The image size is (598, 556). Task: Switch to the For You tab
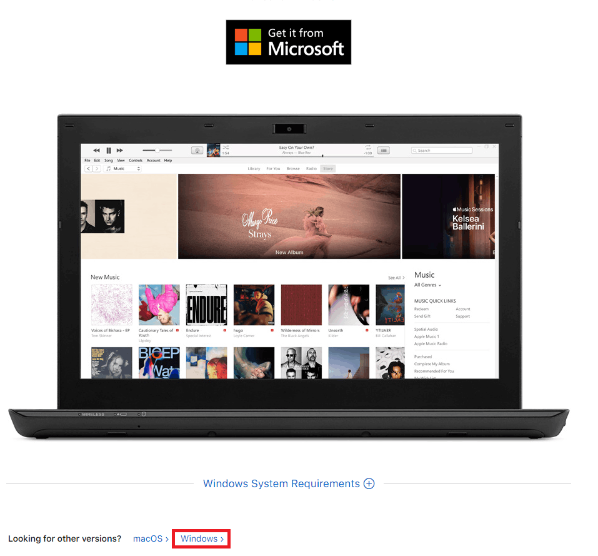click(x=273, y=169)
